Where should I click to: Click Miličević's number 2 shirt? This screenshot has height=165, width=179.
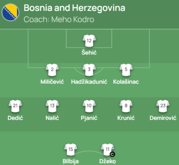[52, 70]
